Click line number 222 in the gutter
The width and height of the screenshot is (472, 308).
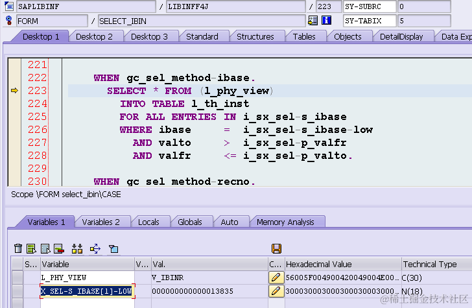tap(38, 78)
